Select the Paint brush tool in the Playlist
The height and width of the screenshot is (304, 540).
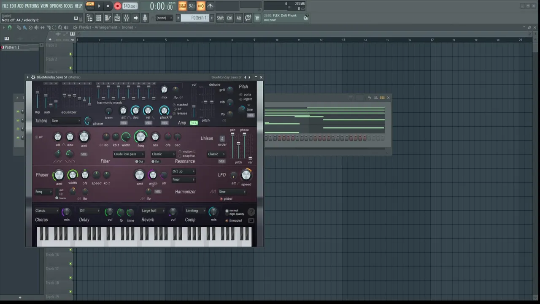click(24, 27)
